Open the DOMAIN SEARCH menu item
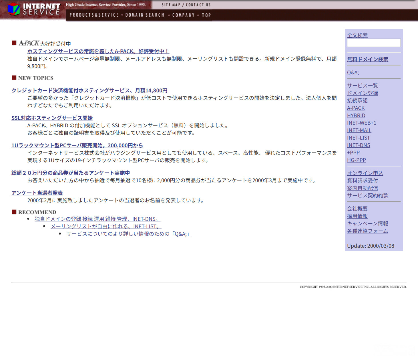Viewport: 418px width, 359px height. pos(145,15)
